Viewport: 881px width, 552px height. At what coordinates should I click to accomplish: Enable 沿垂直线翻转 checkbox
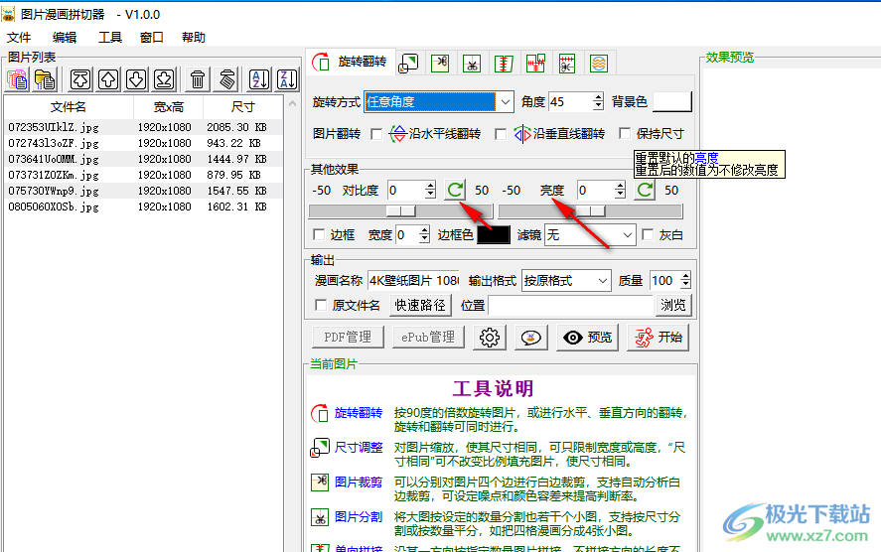click(500, 134)
